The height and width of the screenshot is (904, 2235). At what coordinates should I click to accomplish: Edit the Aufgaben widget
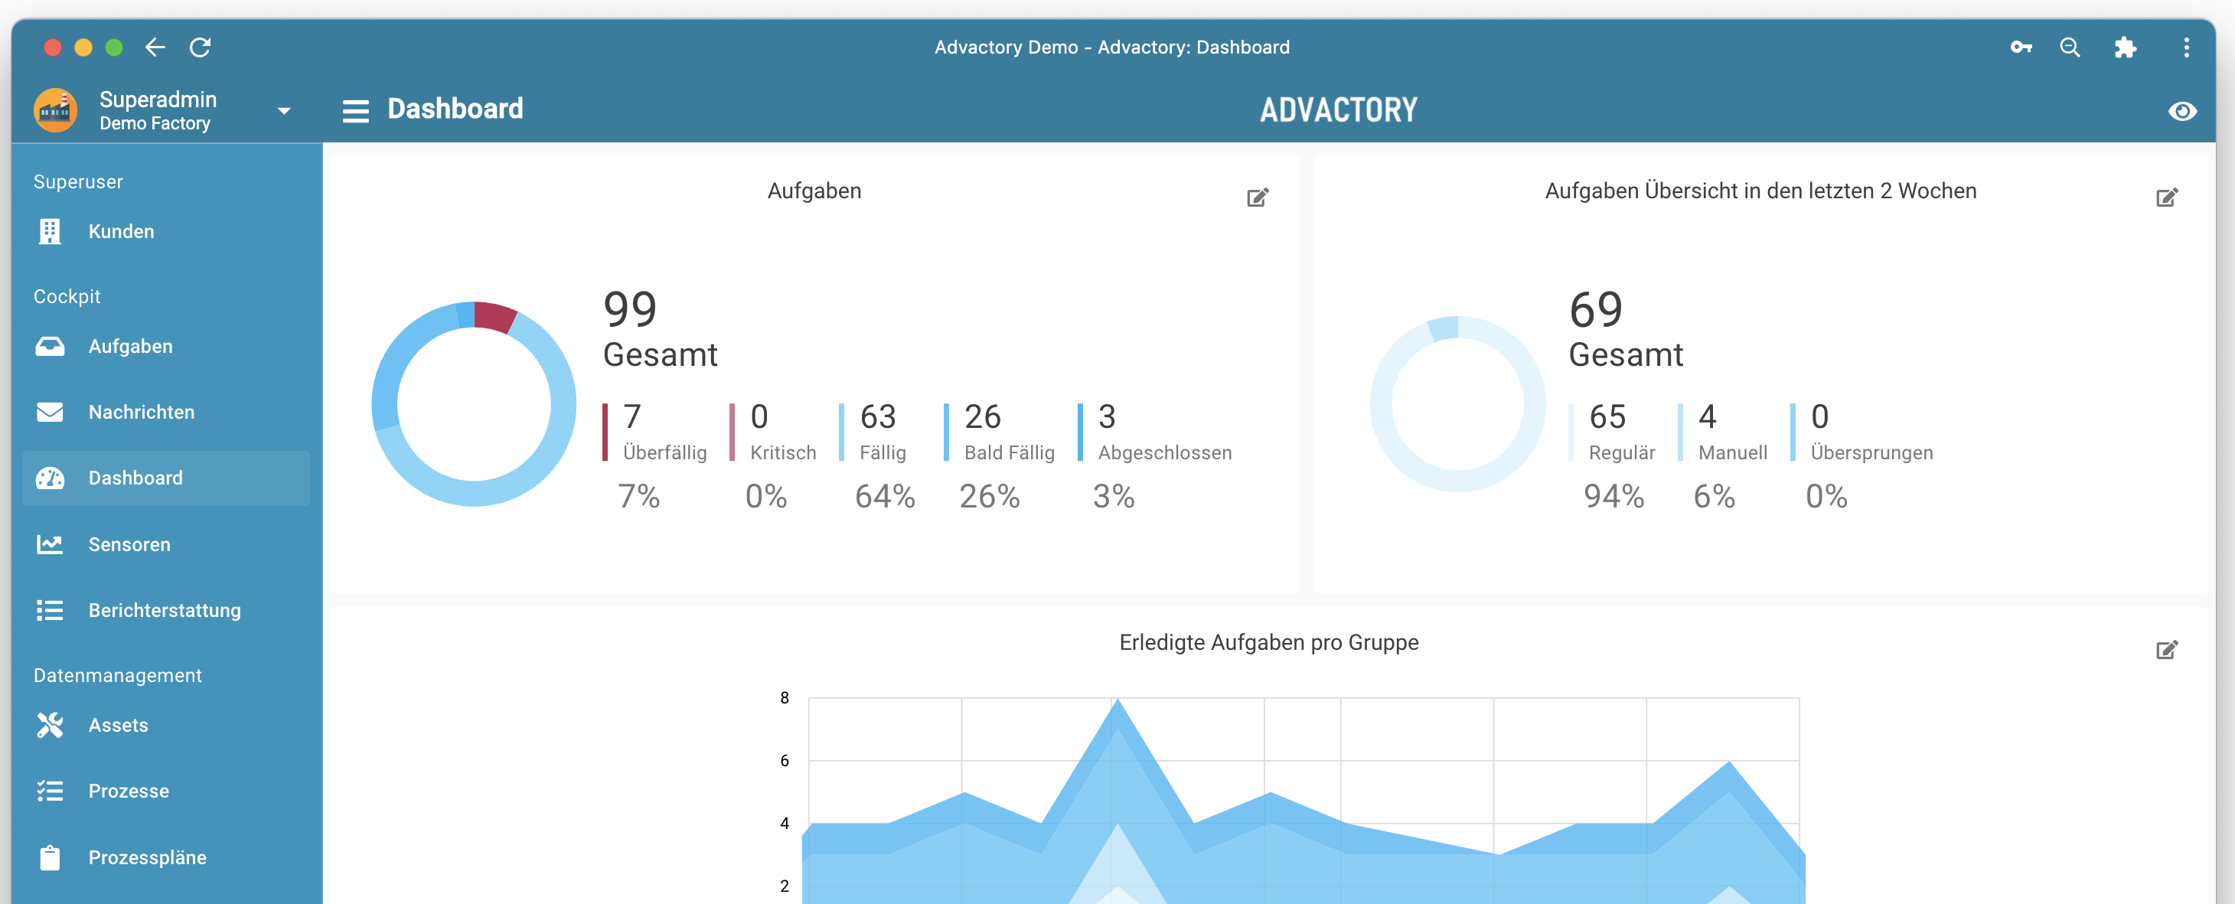(1257, 197)
